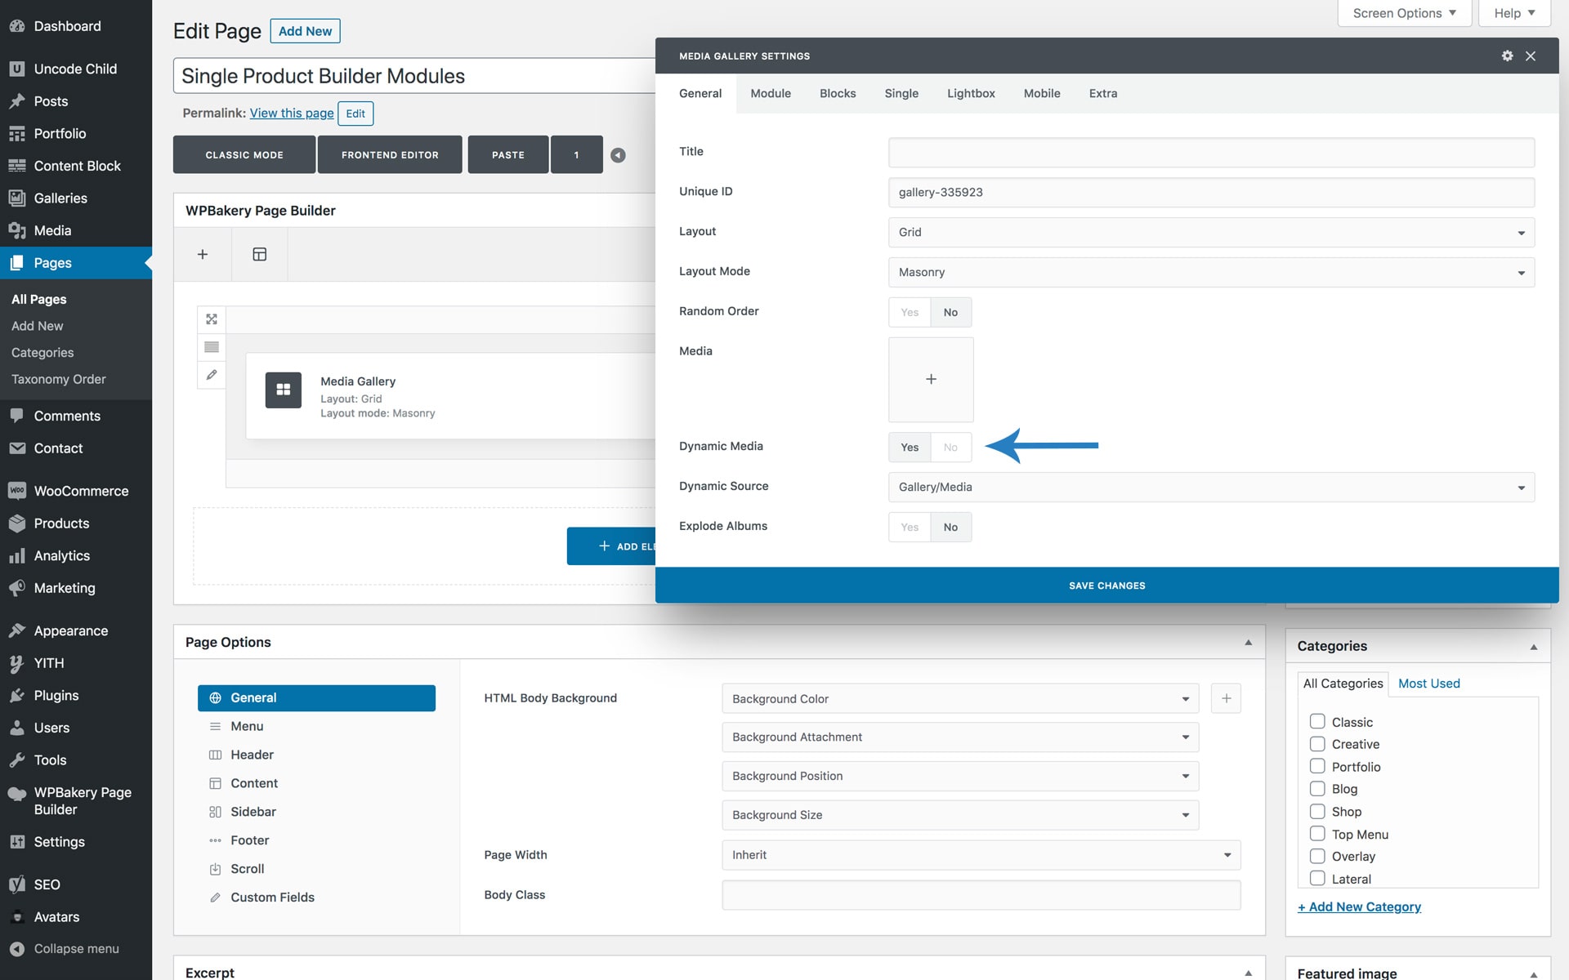This screenshot has width=1569, height=980.
Task: Add media with the plus box
Action: pyautogui.click(x=931, y=379)
